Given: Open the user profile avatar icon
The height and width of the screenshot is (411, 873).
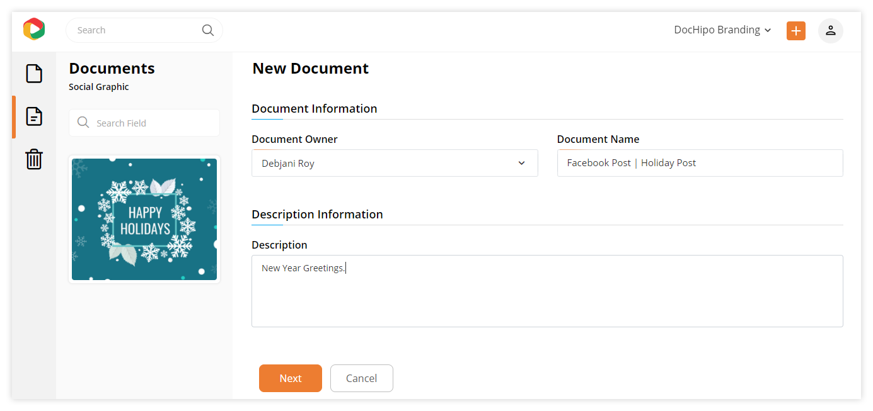Looking at the screenshot, I should point(831,30).
